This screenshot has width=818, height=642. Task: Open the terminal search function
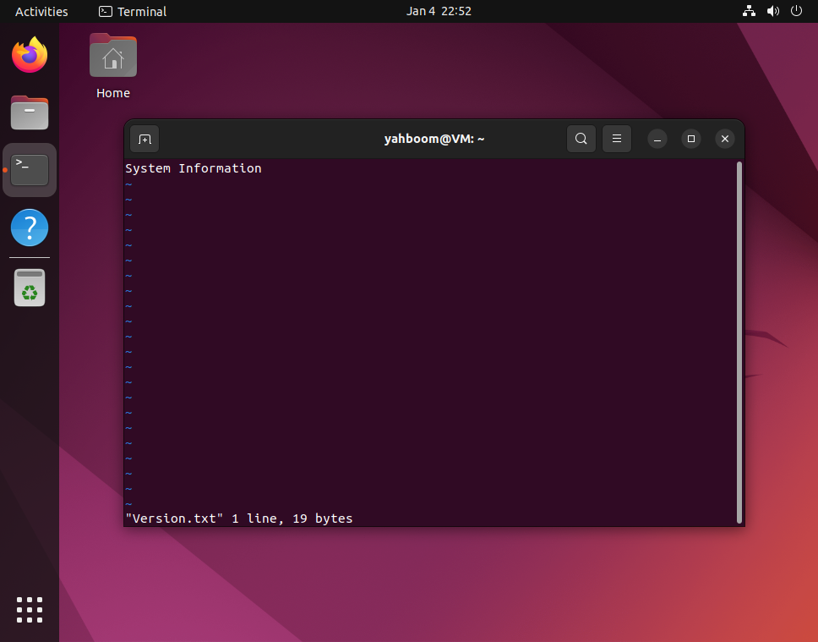pyautogui.click(x=581, y=139)
